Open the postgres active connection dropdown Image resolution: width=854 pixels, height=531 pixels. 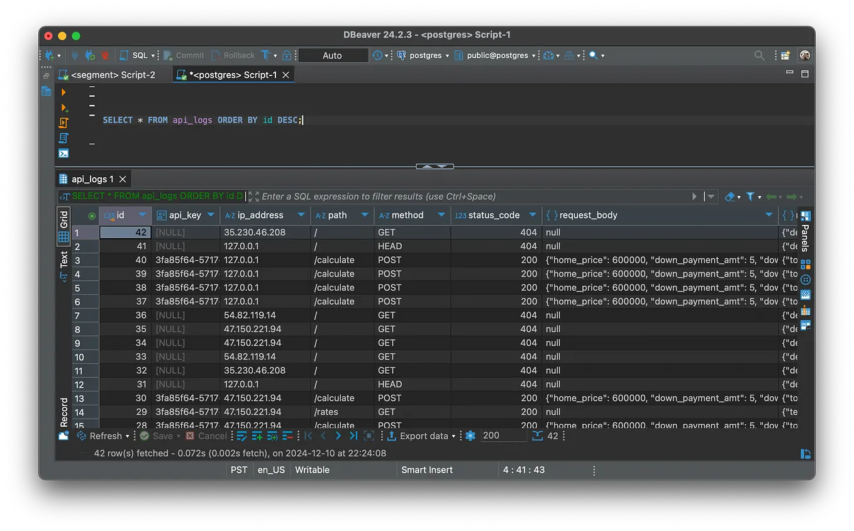click(424, 55)
